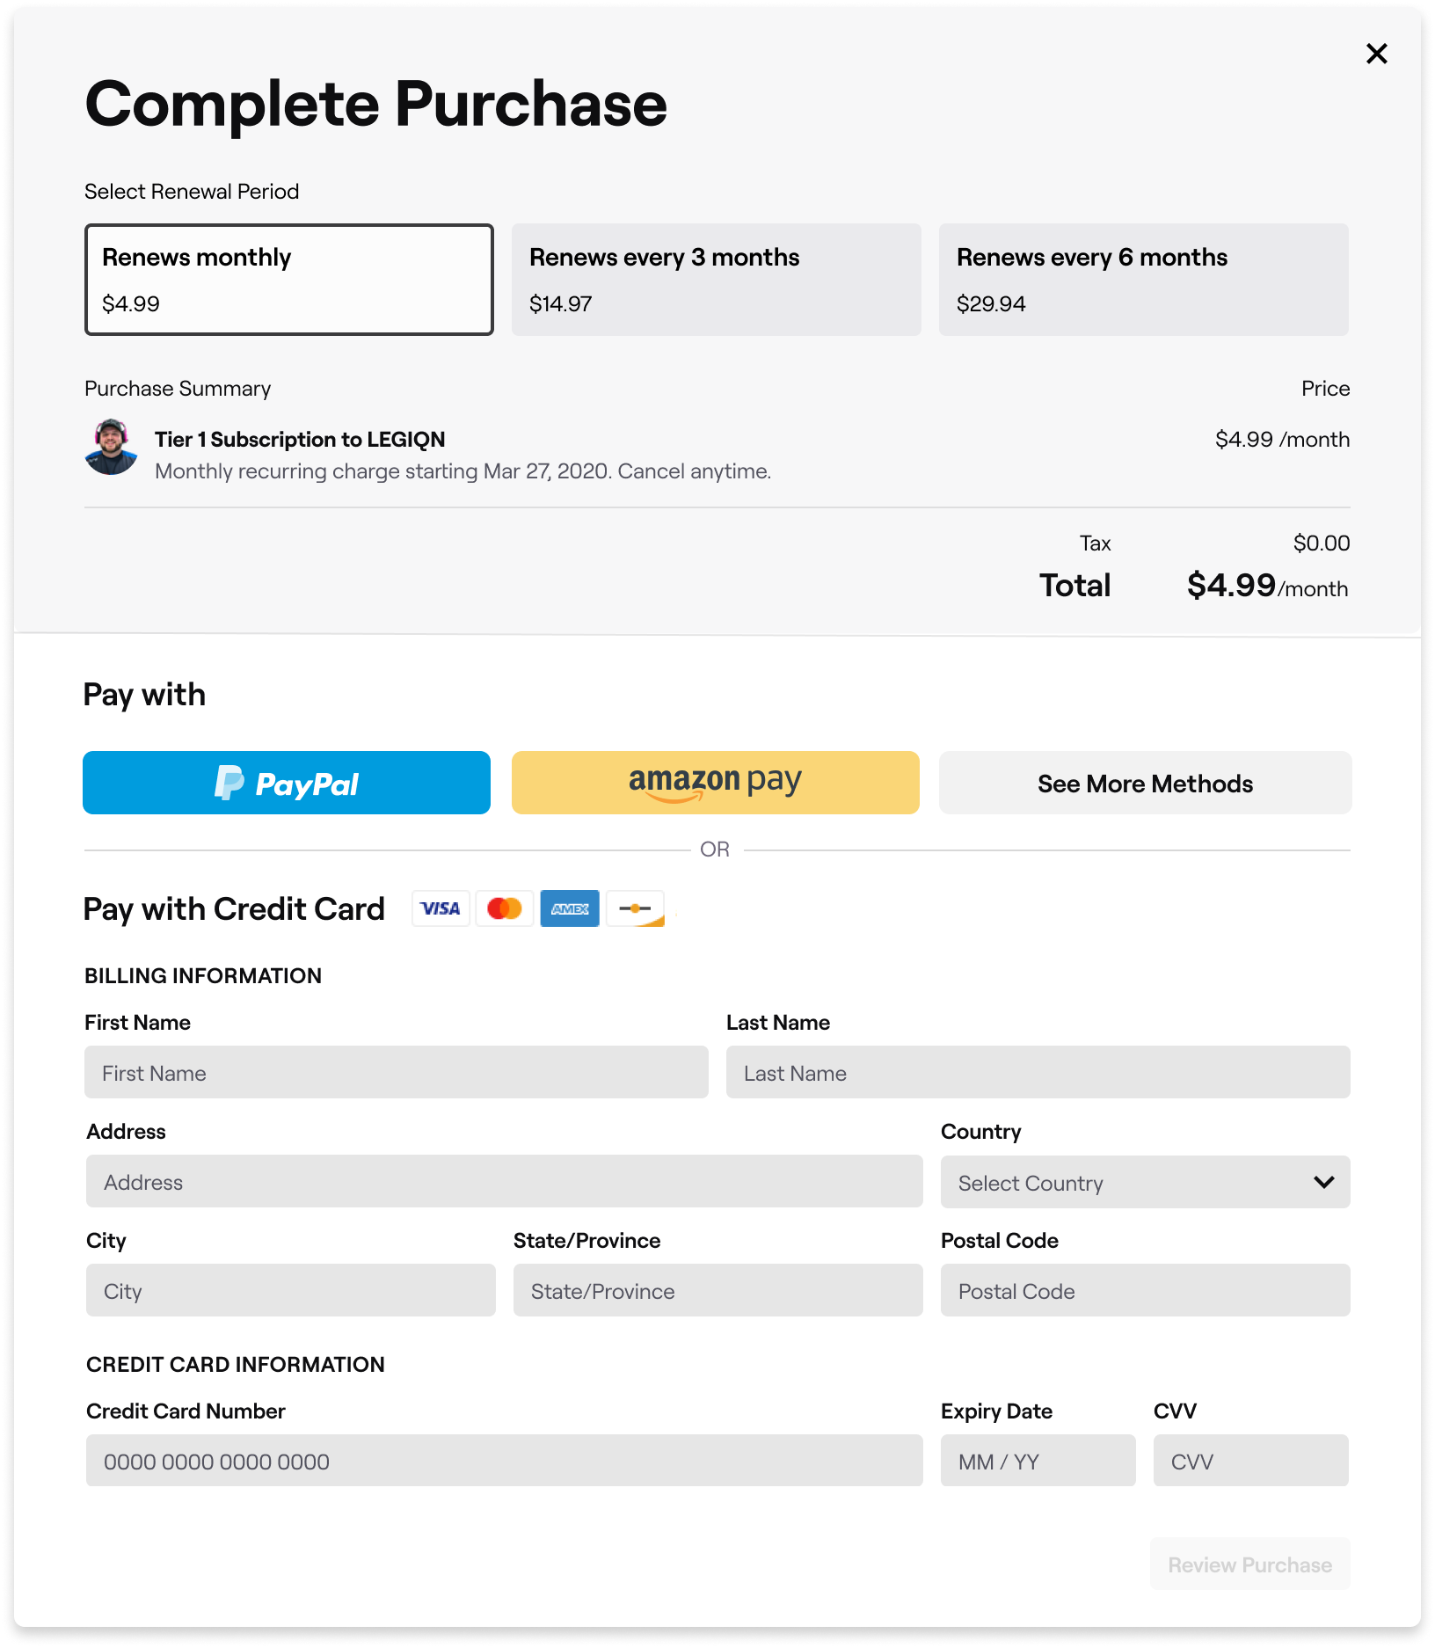This screenshot has width=1435, height=1648.
Task: Click the Mastercard icon
Action: point(505,908)
